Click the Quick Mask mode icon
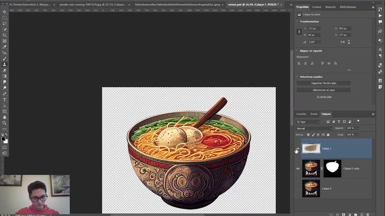 tap(4, 148)
